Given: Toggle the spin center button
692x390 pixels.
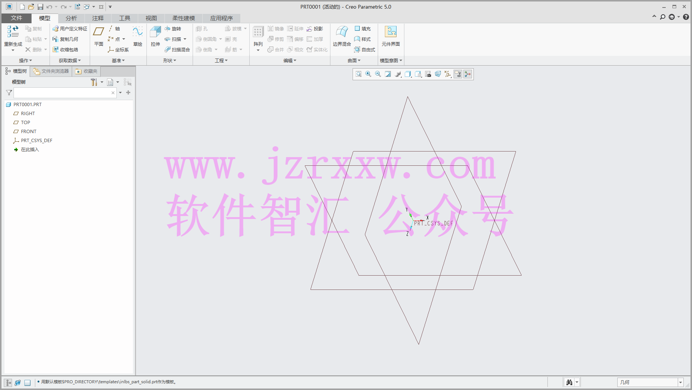Looking at the screenshot, I should pyautogui.click(x=467, y=74).
